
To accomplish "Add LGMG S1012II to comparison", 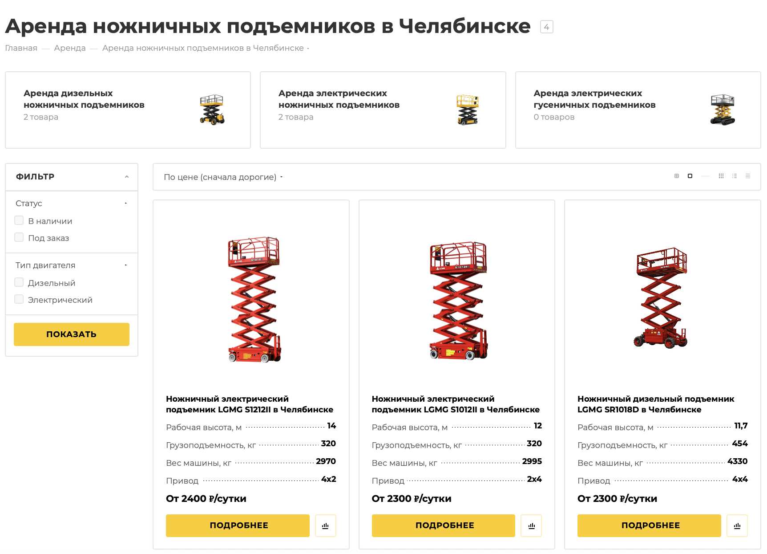I will tap(531, 526).
